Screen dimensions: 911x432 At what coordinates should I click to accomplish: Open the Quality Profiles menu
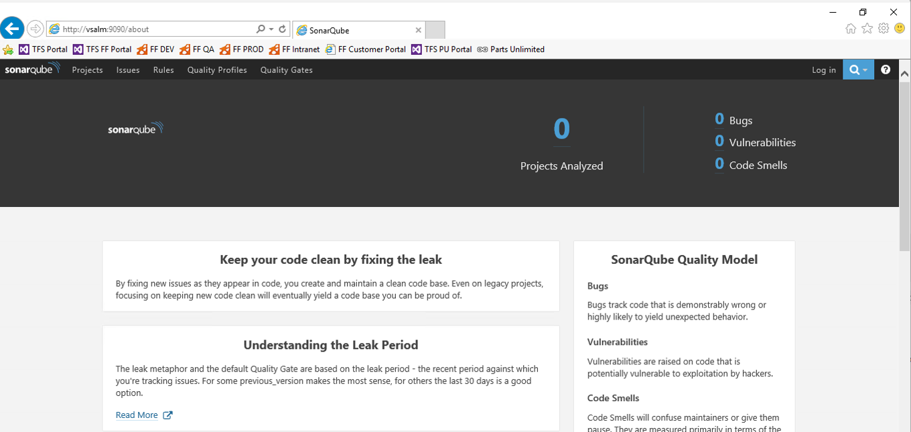pyautogui.click(x=217, y=70)
